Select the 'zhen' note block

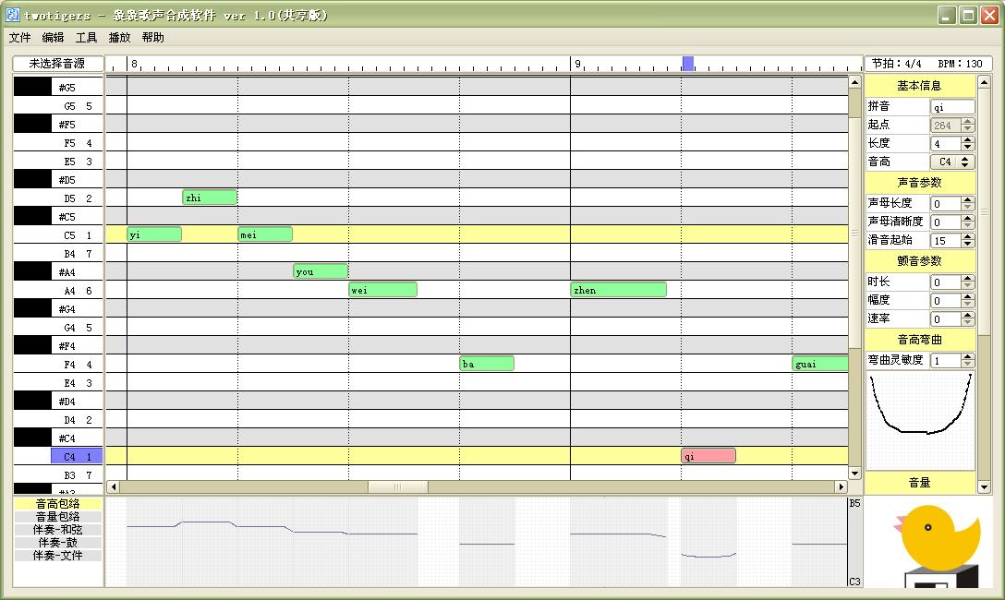619,290
